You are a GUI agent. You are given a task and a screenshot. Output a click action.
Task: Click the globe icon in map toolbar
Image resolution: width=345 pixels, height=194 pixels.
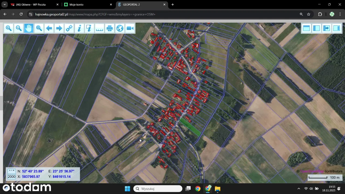pos(120,28)
